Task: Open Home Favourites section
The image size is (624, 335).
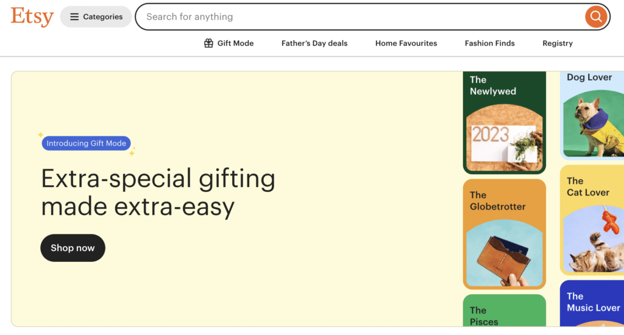Action: point(406,43)
